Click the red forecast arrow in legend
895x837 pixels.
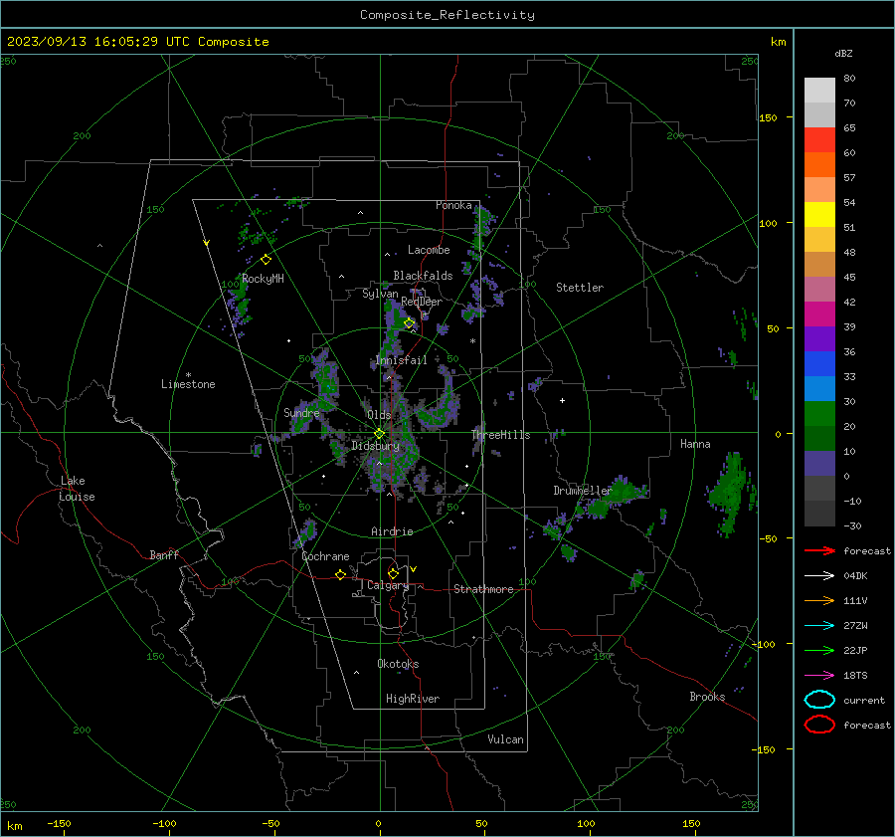[819, 550]
